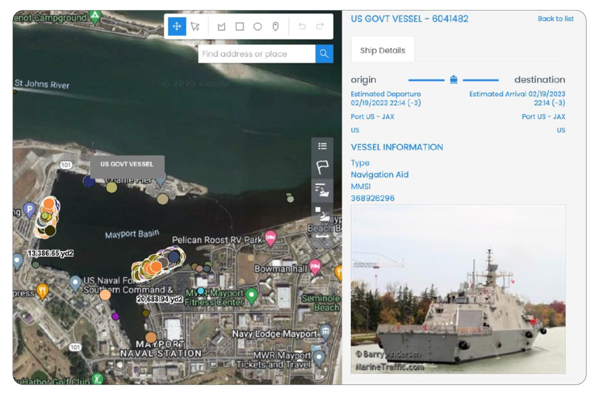Click the blue parking P map marker
Image resolution: width=599 pixels, height=395 pixels.
pos(29,210)
